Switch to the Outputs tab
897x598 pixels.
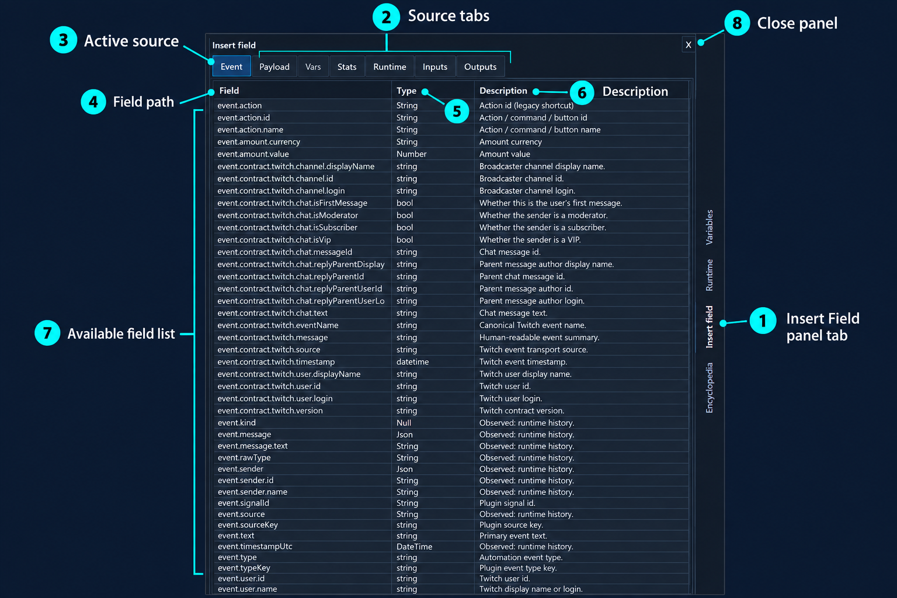480,67
